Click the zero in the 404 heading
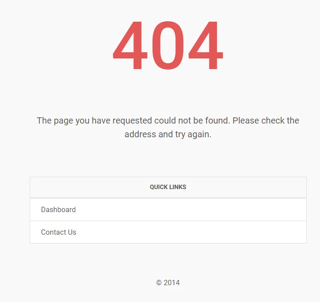Image resolution: width=320 pixels, height=302 pixels. click(x=168, y=45)
